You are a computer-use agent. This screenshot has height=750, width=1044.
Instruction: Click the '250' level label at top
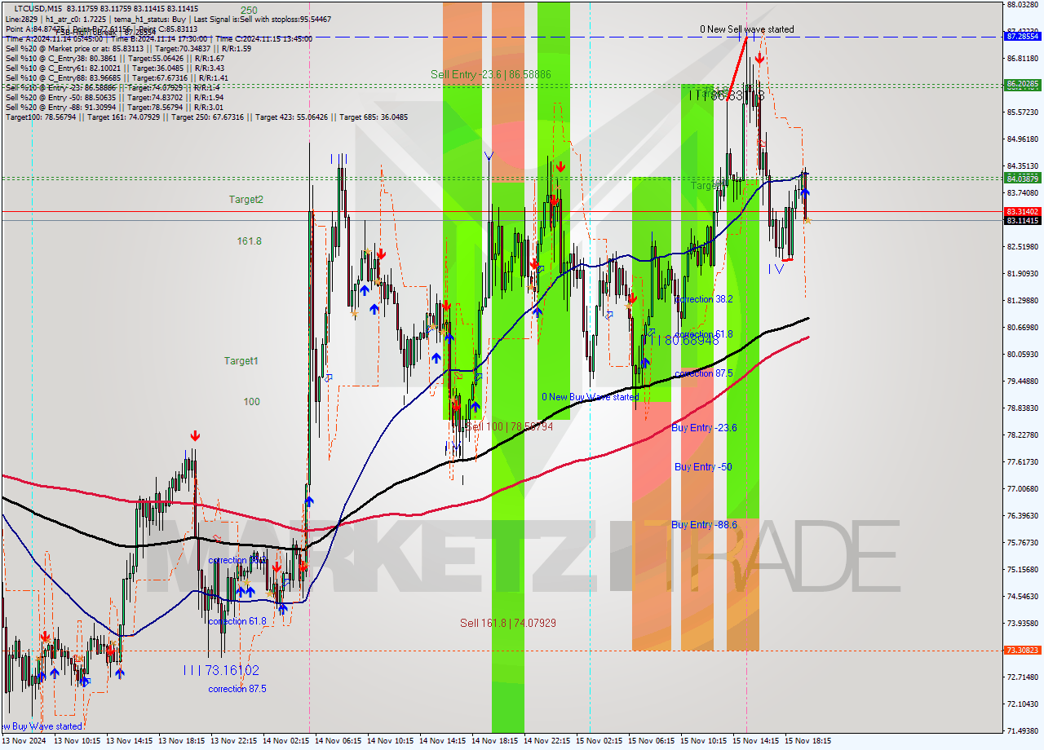pyautogui.click(x=249, y=11)
